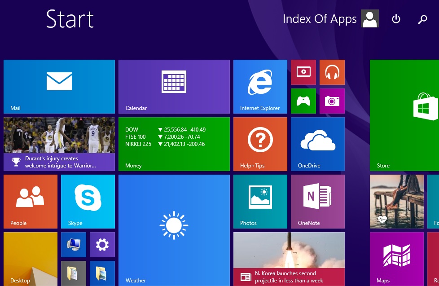Screen dimensions: 439x286
Task: Open the PC settings gear tile
Action: [102, 245]
